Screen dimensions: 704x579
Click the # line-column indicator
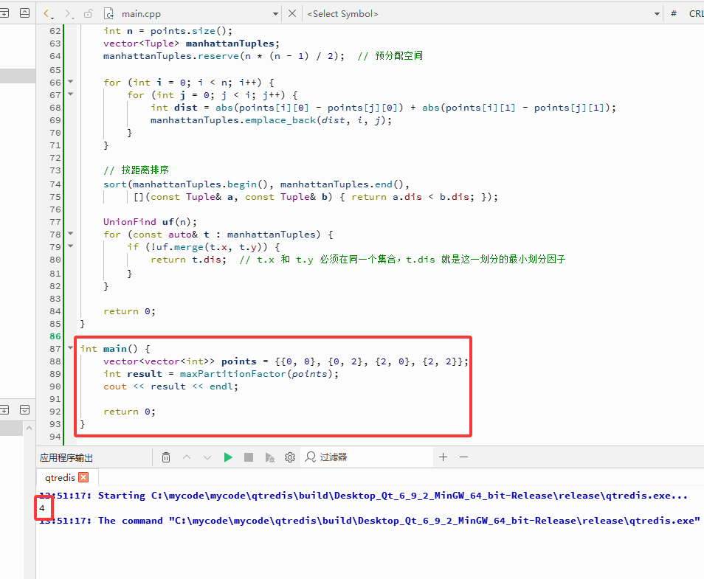[x=674, y=14]
